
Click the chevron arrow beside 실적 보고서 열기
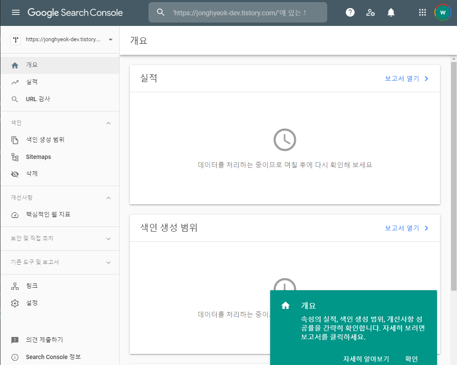pos(426,79)
